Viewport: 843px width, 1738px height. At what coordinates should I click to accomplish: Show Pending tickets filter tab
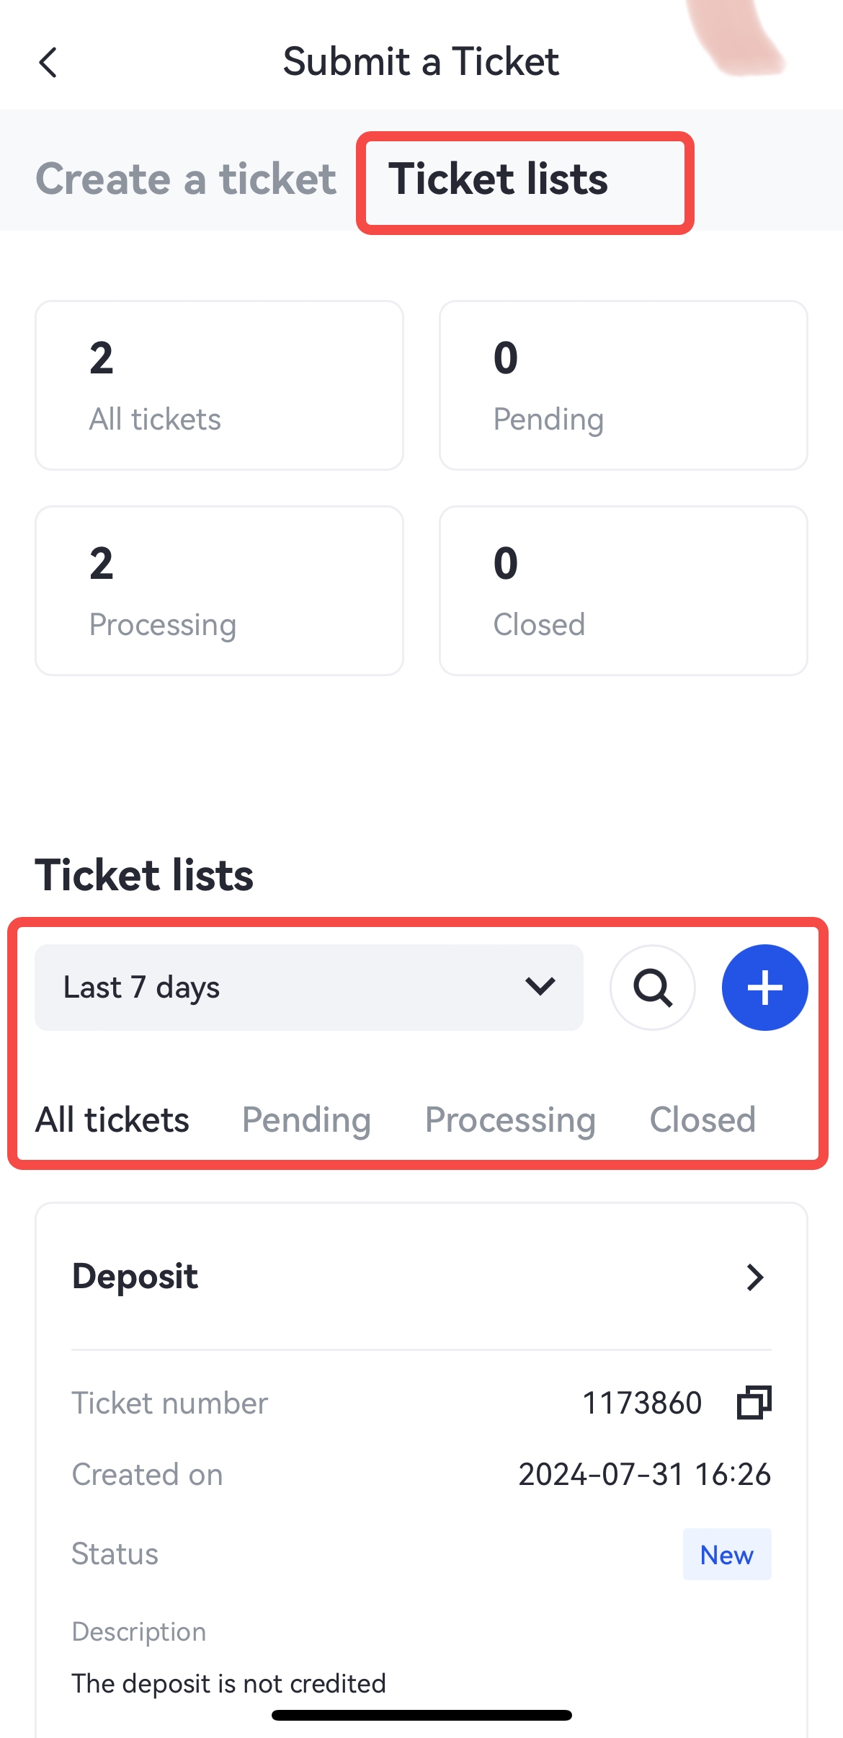(x=306, y=1120)
